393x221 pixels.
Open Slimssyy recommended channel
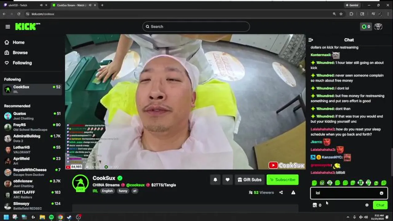coord(32,206)
